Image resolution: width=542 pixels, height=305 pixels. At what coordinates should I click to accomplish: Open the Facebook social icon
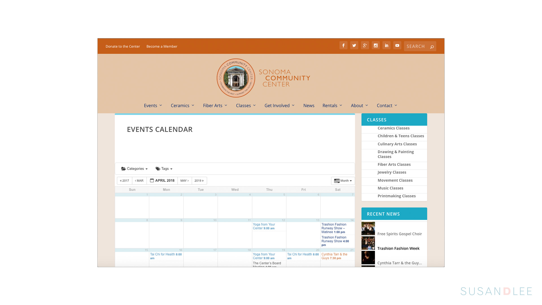[x=343, y=45]
